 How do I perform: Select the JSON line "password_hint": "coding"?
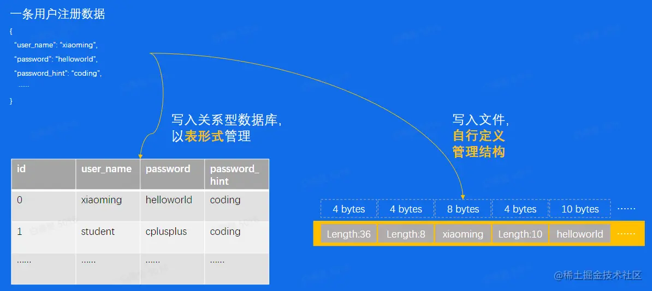point(58,73)
